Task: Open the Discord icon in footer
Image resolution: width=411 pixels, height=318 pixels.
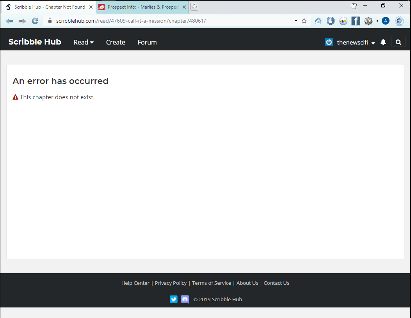Action: click(x=185, y=299)
